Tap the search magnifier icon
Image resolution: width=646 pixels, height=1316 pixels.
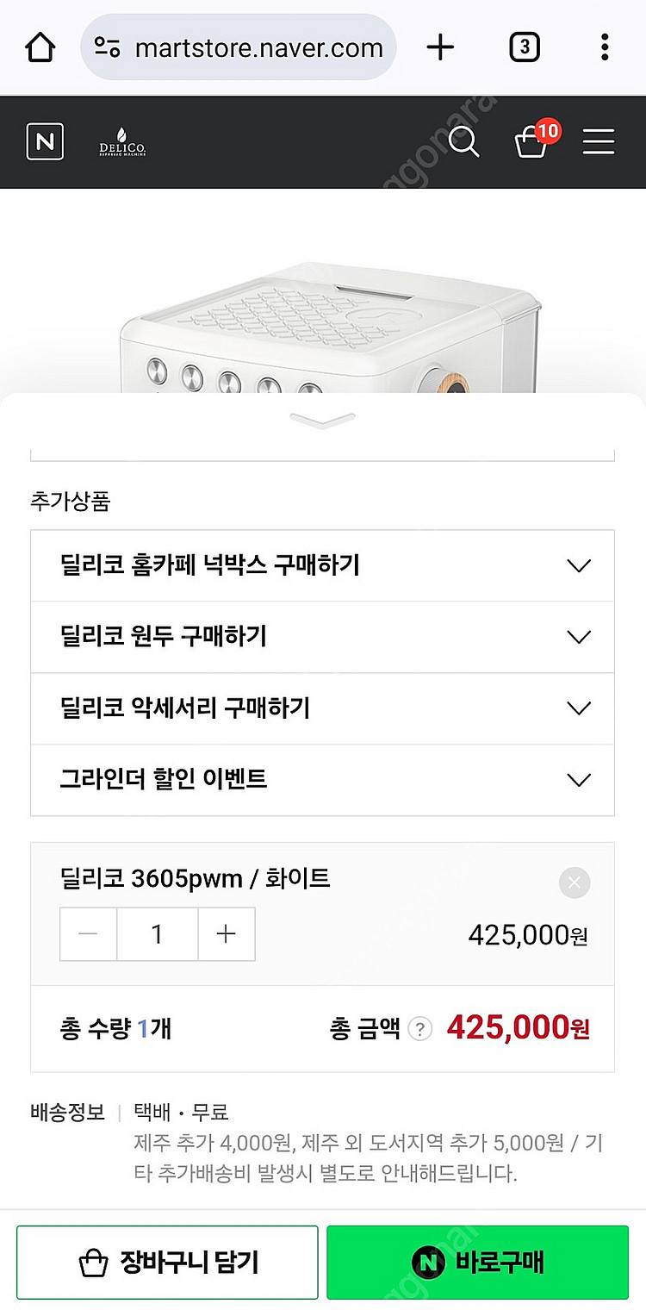[463, 142]
